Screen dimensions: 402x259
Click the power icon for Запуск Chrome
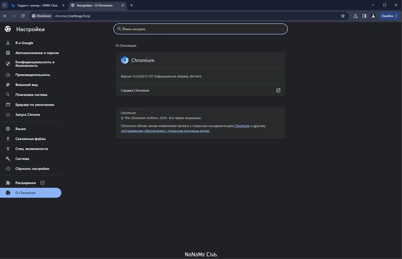click(8, 115)
